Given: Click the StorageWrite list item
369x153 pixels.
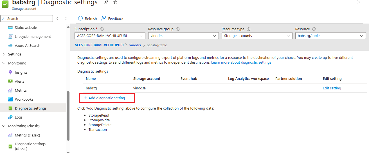Looking at the screenshot, I should [x=99, y=120].
